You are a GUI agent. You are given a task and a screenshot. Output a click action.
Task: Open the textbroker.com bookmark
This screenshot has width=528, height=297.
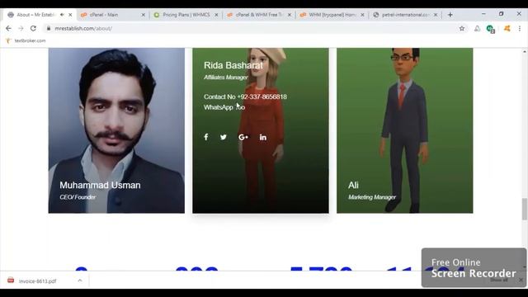coord(26,40)
